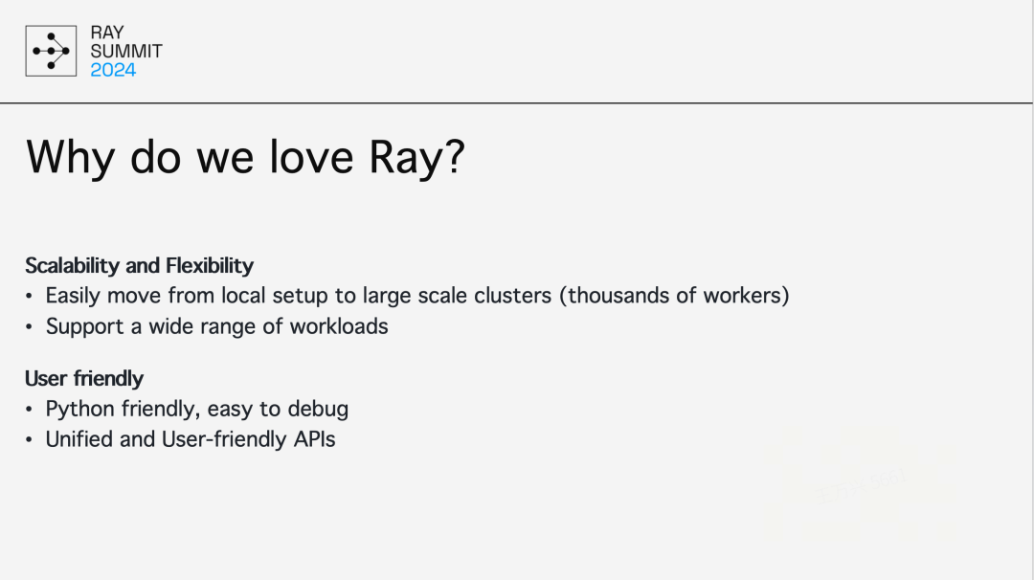Viewport: 1034px width, 580px height.
Task: Click the "(thousands of workers)" parenthetical text
Action: pyautogui.click(x=678, y=296)
